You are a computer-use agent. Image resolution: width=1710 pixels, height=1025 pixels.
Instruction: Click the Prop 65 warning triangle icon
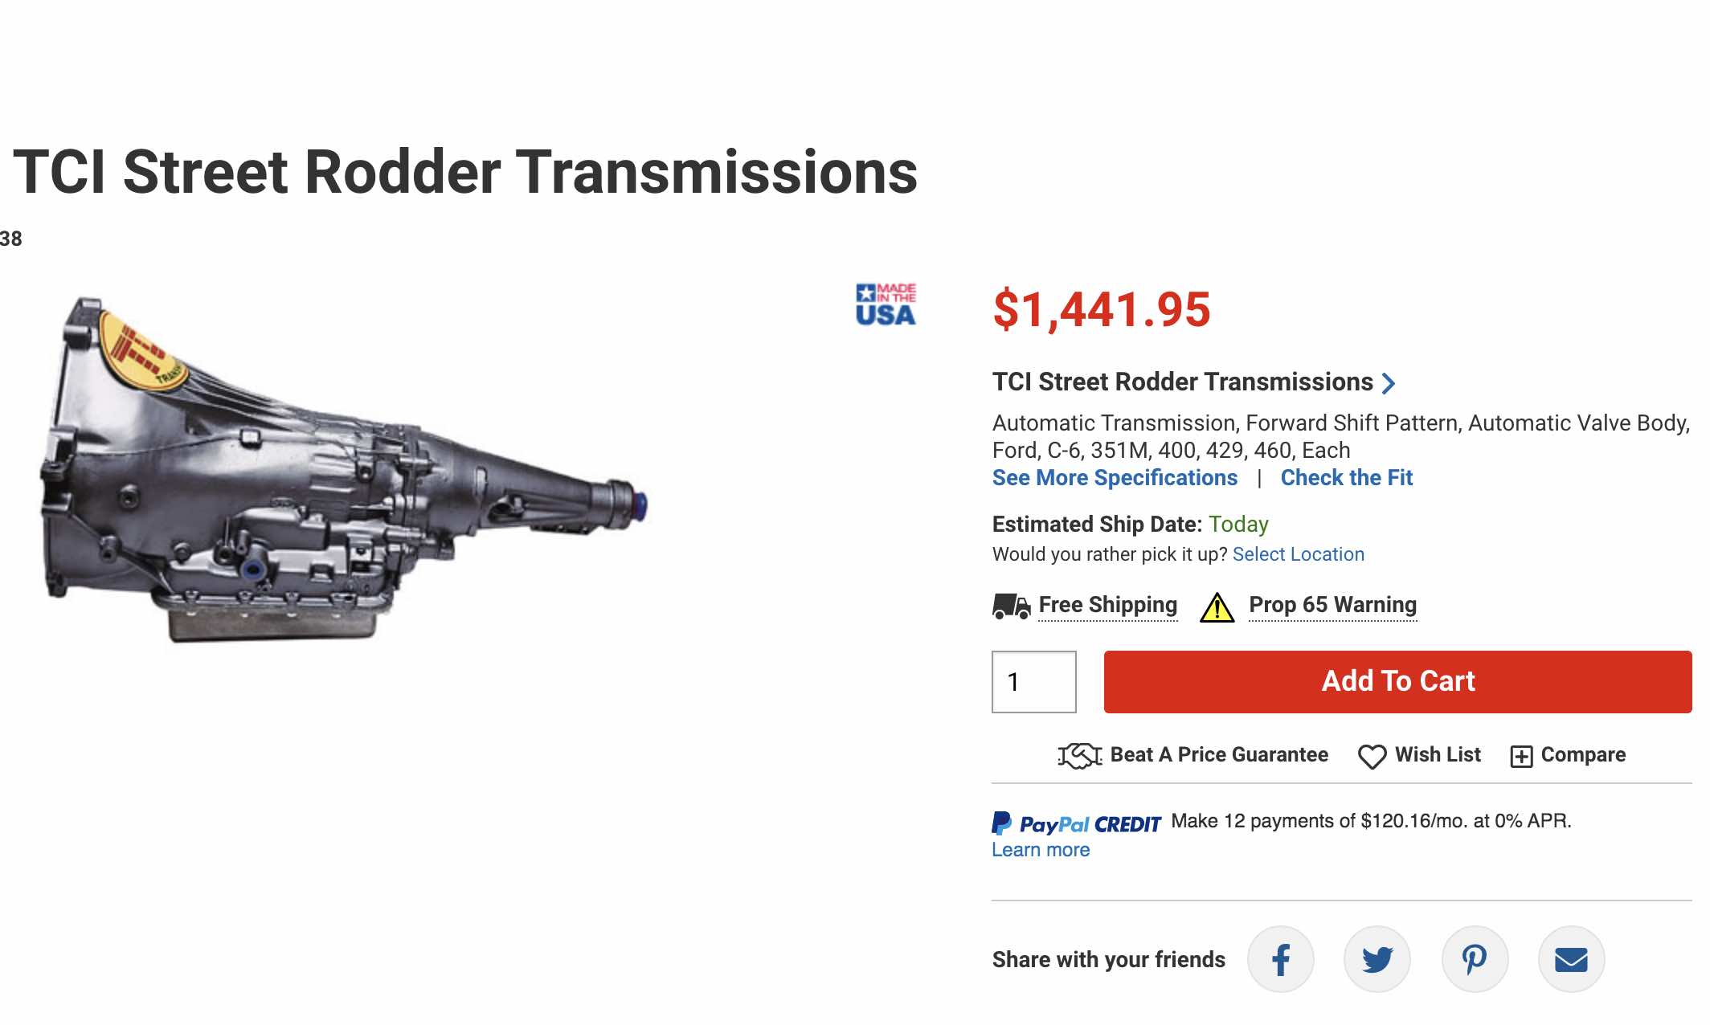pyautogui.click(x=1217, y=607)
